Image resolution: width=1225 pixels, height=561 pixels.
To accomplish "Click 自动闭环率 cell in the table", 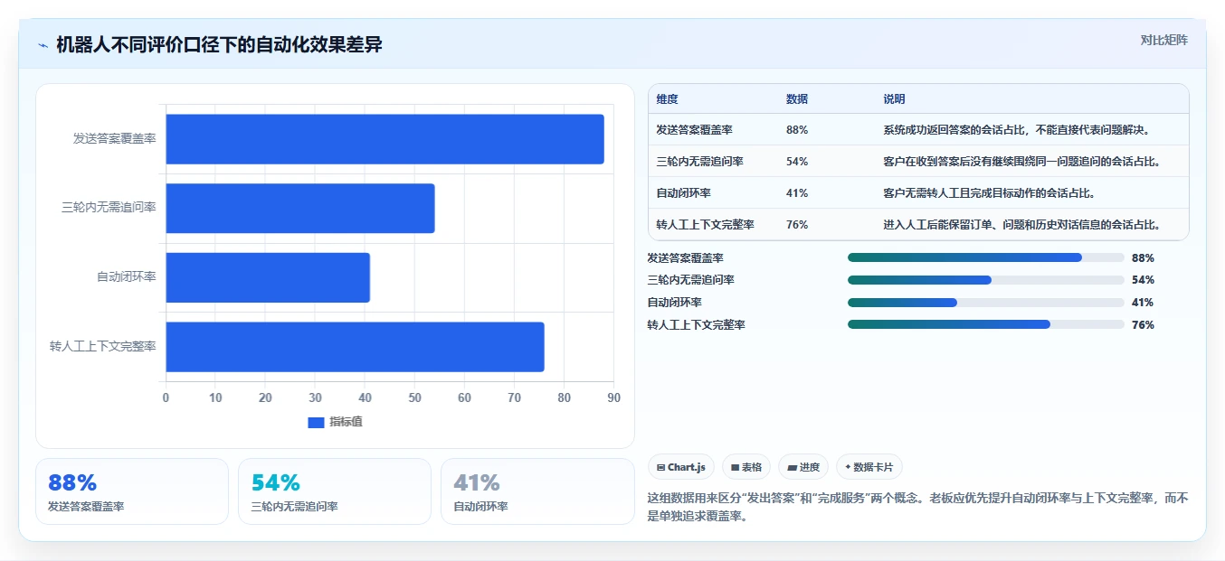I will [684, 193].
